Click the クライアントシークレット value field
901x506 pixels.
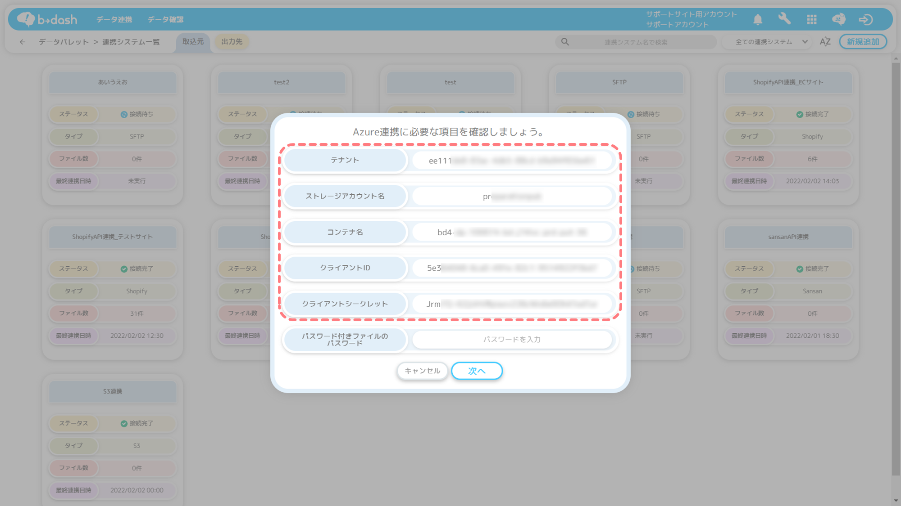pyautogui.click(x=512, y=304)
